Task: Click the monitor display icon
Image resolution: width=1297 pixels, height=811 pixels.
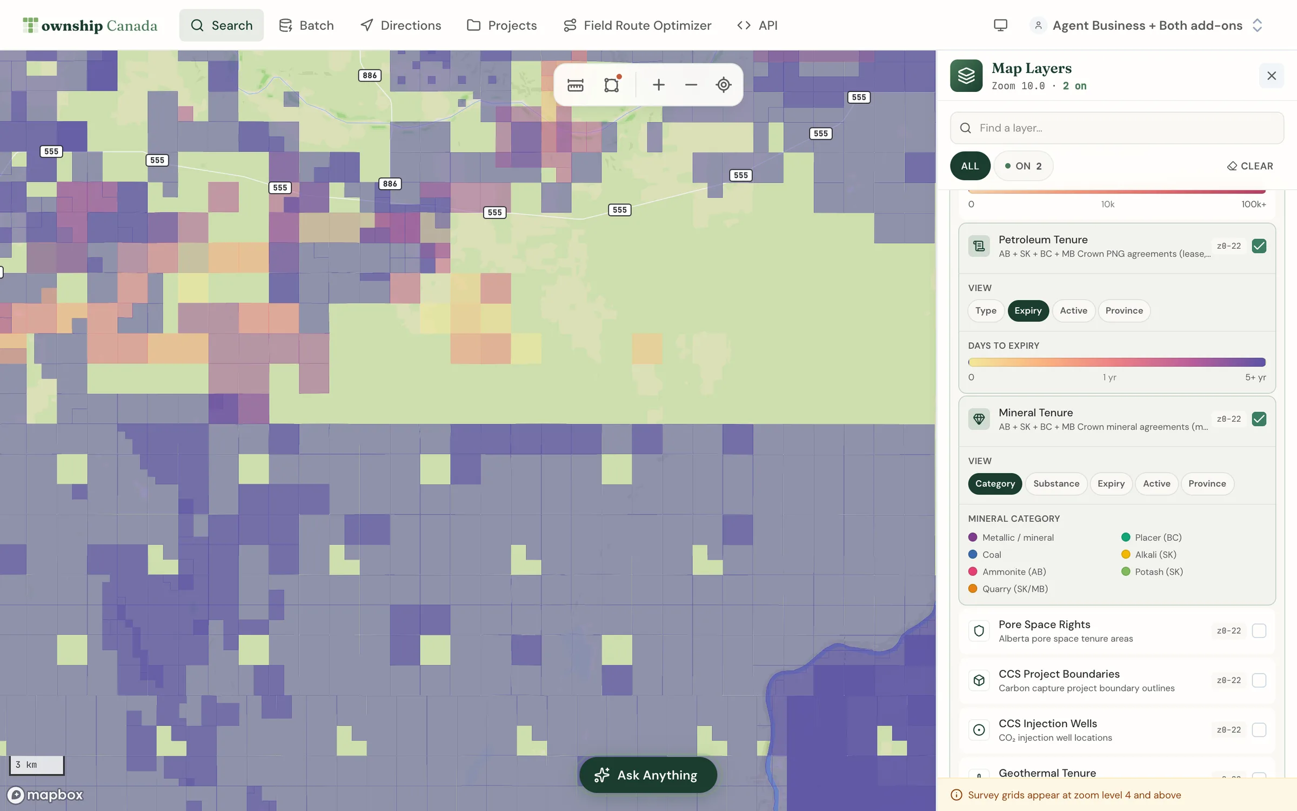Action: (x=1000, y=25)
